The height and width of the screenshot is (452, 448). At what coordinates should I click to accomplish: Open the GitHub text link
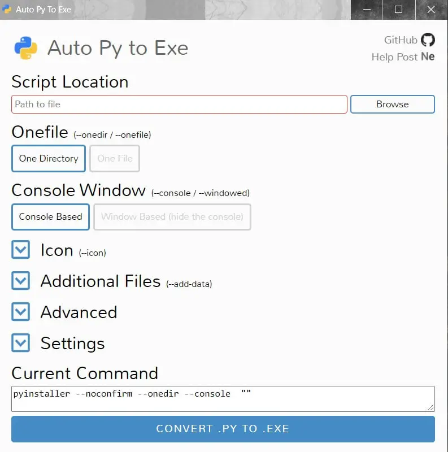[x=401, y=40]
